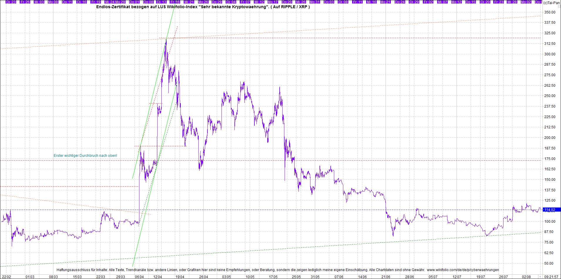Select 02.08 on the bottom time axis
This screenshot has width=561, height=279.
click(526, 277)
